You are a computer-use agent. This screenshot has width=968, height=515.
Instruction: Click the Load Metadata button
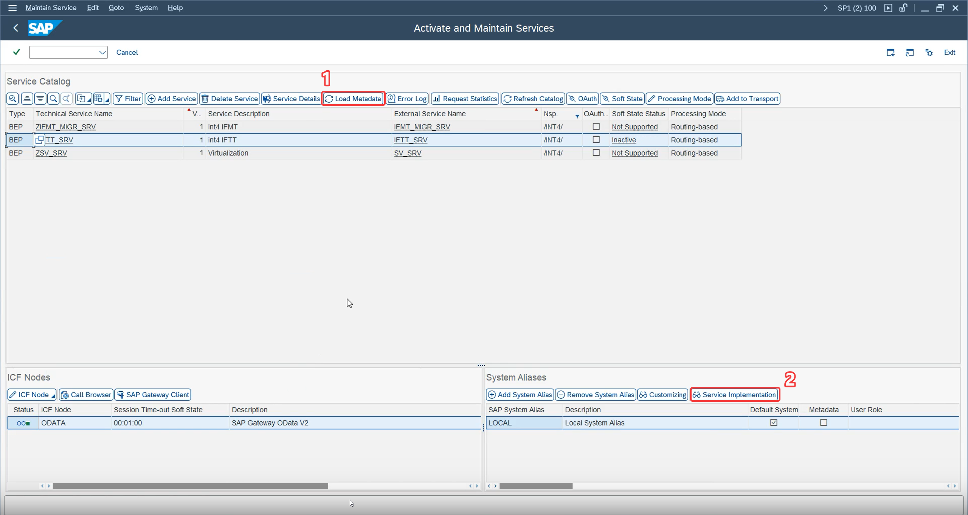click(353, 99)
